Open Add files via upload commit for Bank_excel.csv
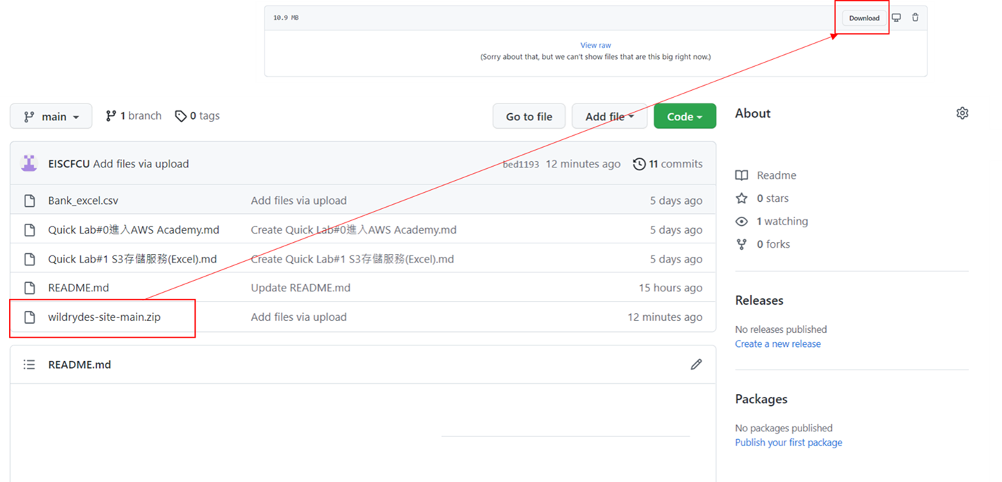 pyautogui.click(x=299, y=201)
